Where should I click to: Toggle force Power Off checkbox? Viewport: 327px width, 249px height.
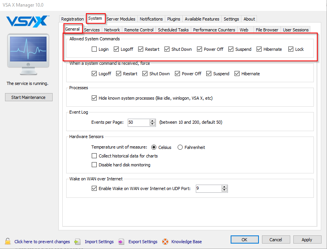click(178, 74)
